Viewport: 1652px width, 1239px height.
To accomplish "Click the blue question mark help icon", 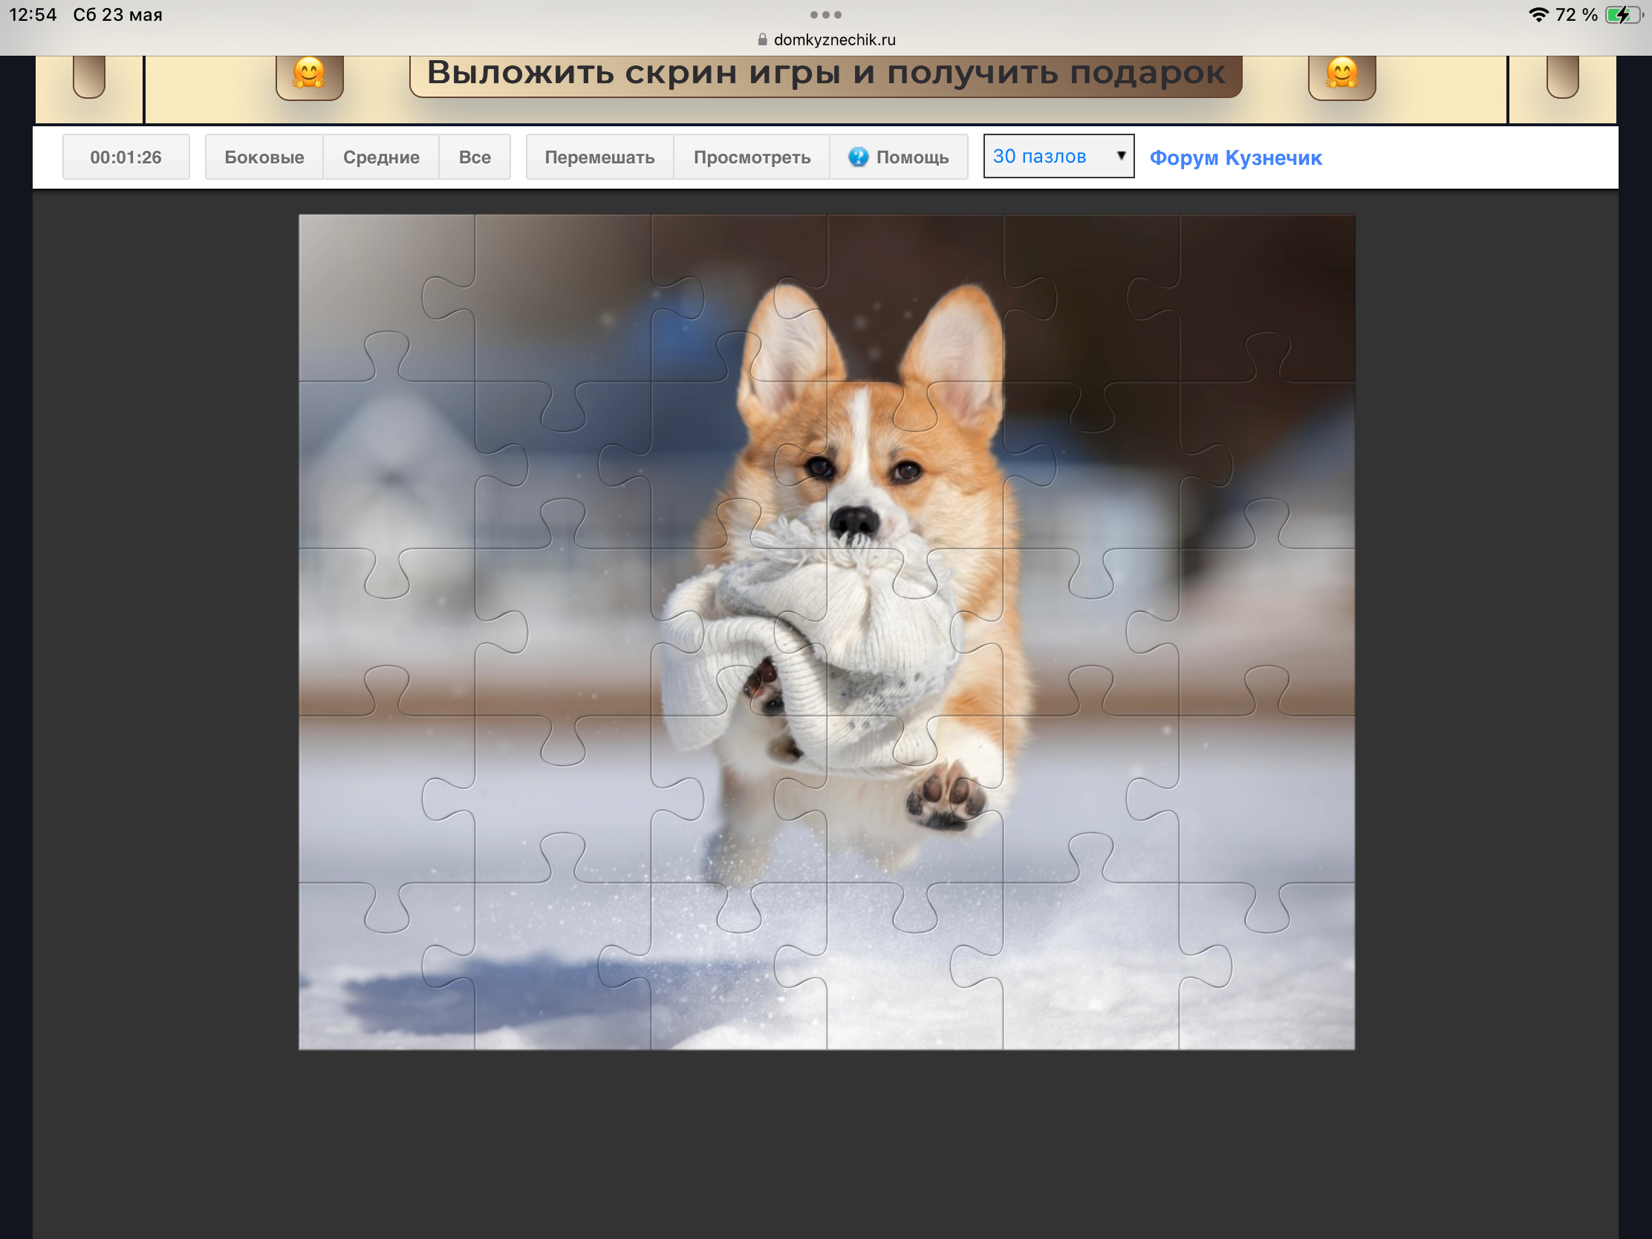I will click(858, 157).
